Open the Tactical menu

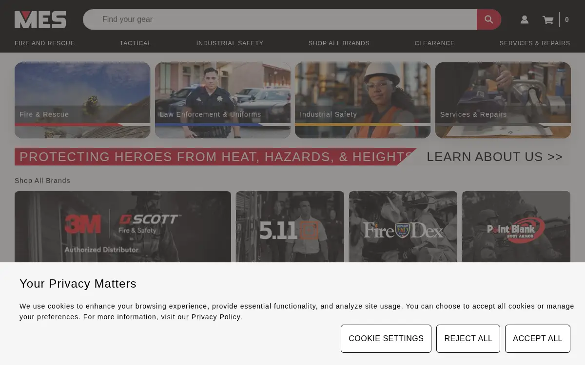[136, 43]
